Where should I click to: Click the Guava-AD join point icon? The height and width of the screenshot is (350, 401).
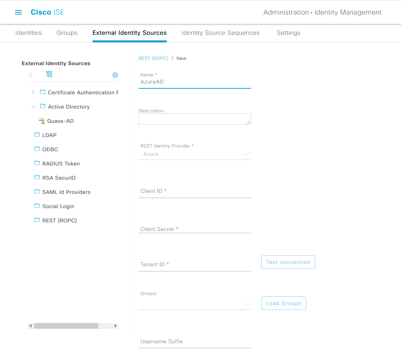(x=42, y=121)
